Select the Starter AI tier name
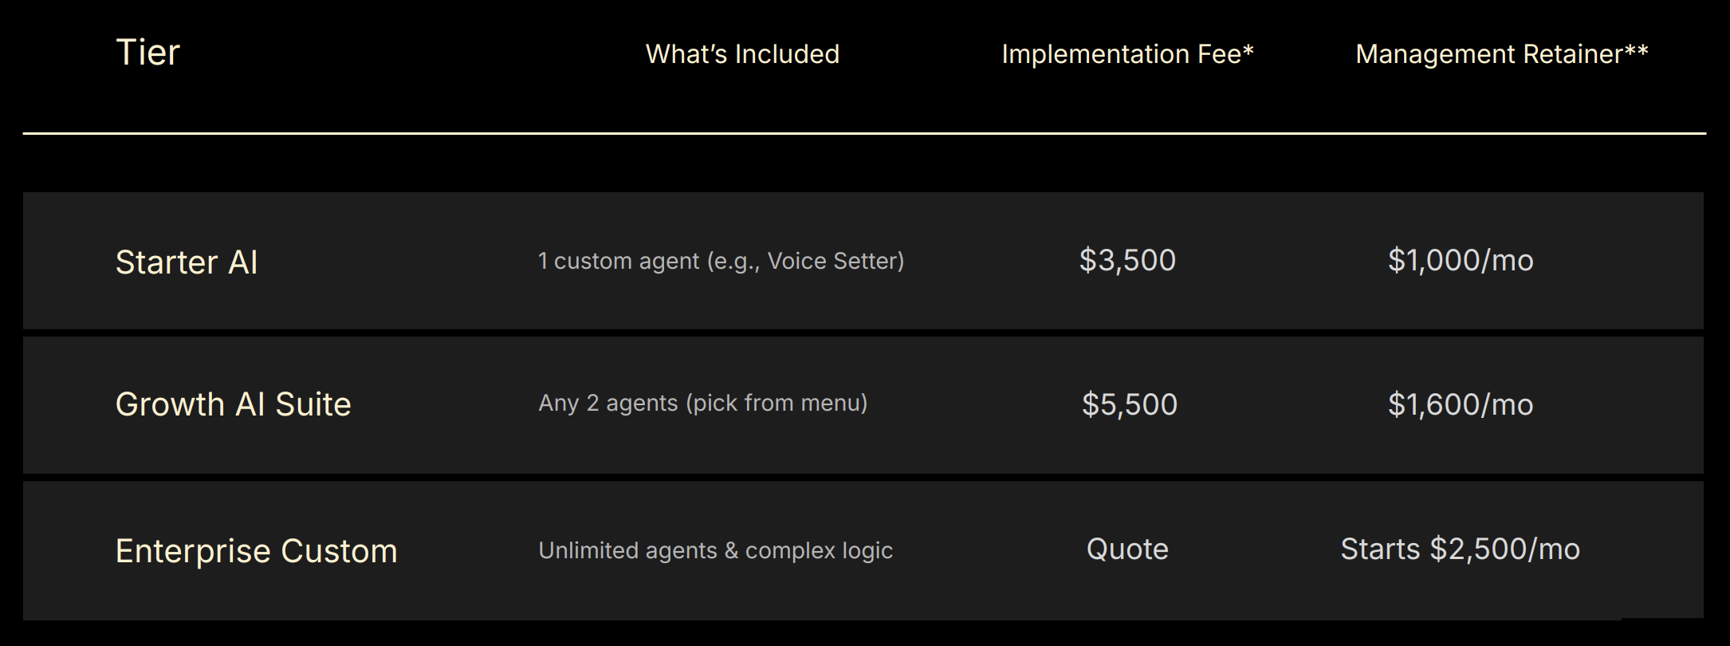Viewport: 1730px width, 646px height. coord(187,262)
